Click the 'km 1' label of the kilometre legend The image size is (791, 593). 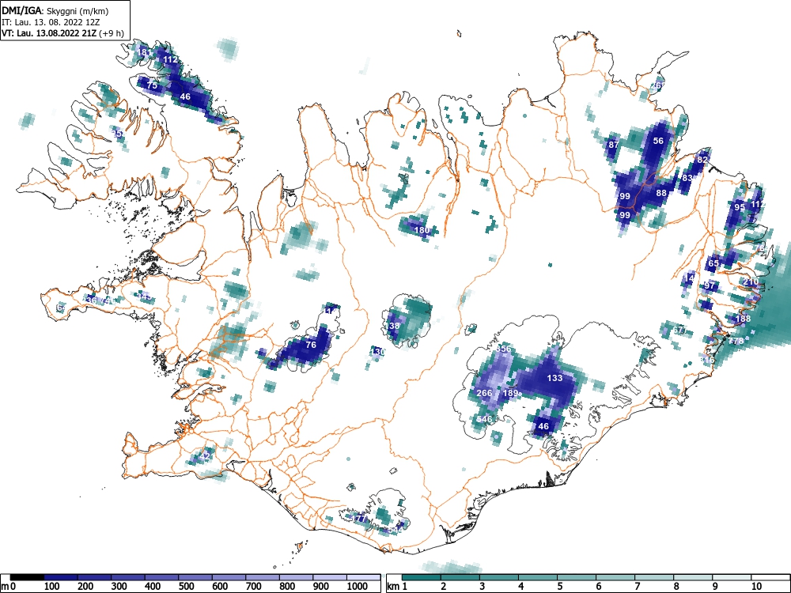[x=397, y=587]
